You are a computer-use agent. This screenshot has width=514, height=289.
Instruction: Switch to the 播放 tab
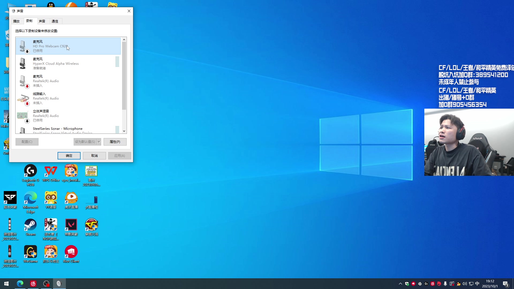point(17,21)
